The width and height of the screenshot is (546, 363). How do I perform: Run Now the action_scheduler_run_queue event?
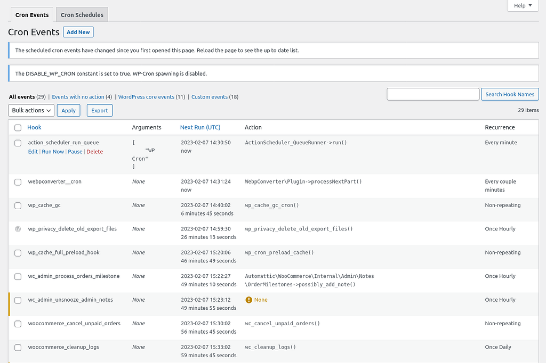(x=53, y=152)
